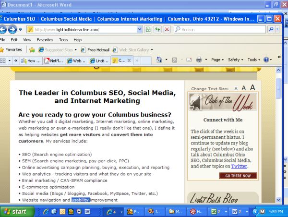Go back with the browser Back arrow

[x=3, y=29]
